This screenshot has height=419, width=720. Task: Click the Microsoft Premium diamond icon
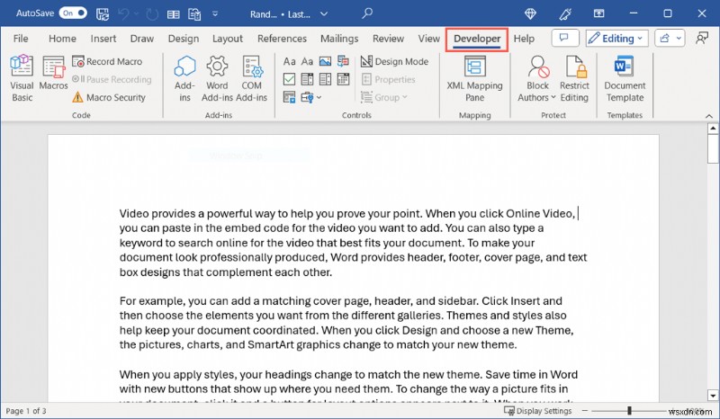(530, 13)
